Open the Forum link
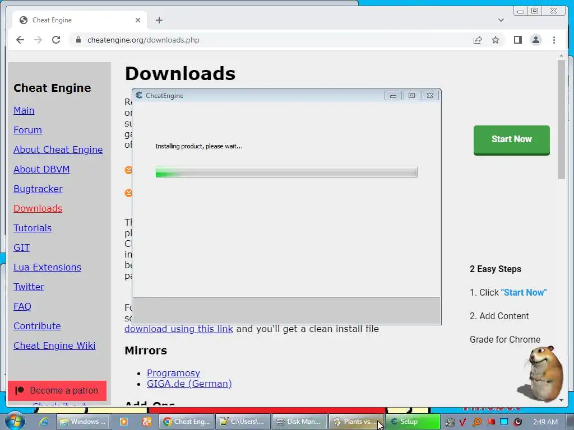The image size is (574, 430). tap(27, 130)
